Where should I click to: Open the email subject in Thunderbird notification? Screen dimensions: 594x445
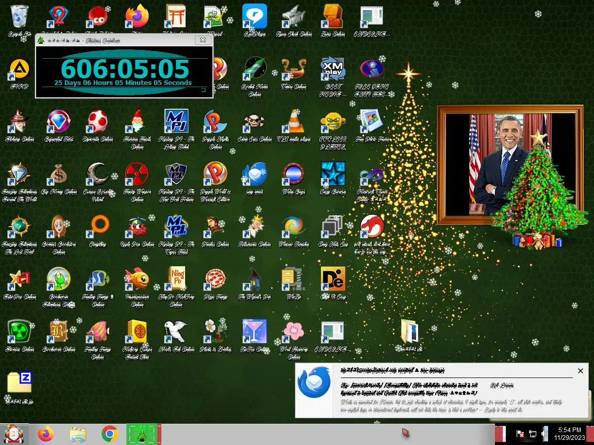(x=409, y=389)
